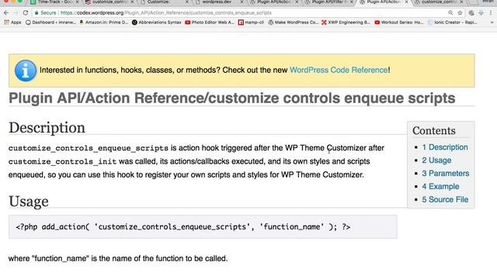Click the customize_controls_init code text

point(62,162)
